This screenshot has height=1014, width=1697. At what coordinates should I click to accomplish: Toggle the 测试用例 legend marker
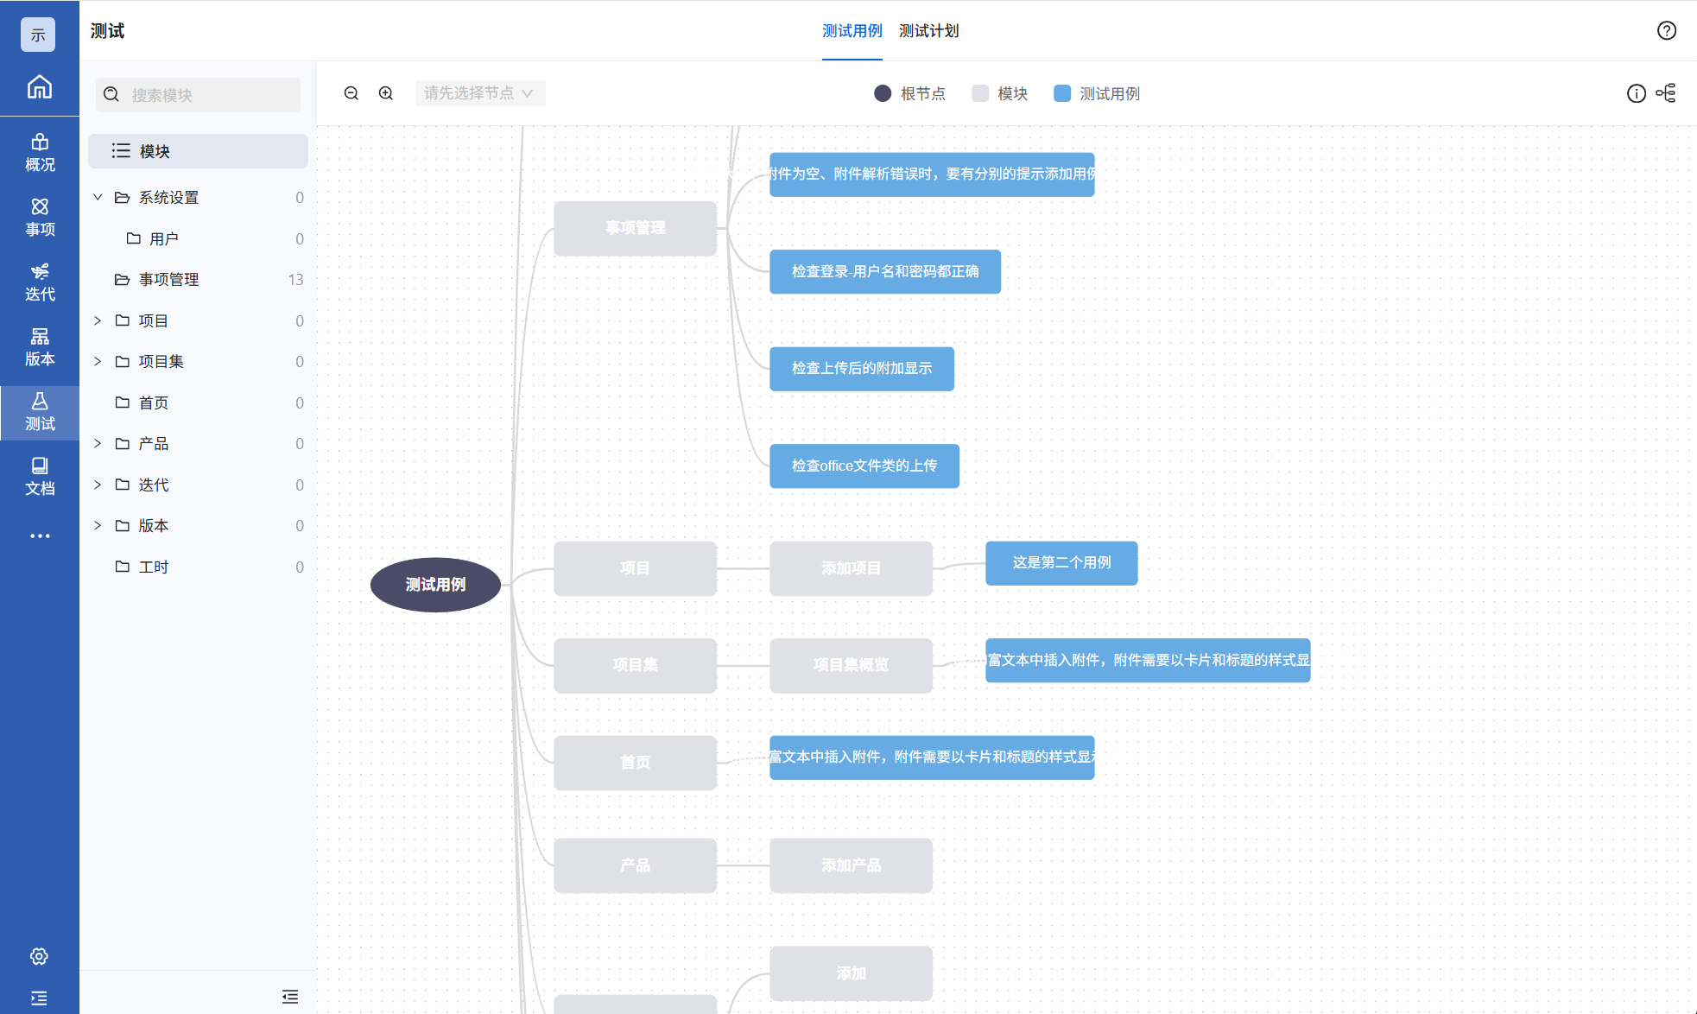point(1062,93)
